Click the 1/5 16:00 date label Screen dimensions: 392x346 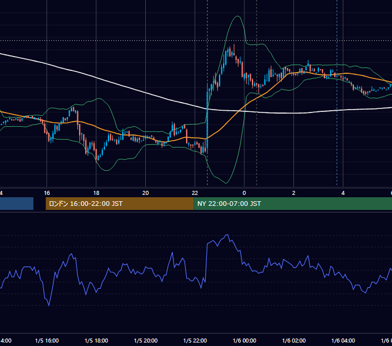tap(47, 340)
